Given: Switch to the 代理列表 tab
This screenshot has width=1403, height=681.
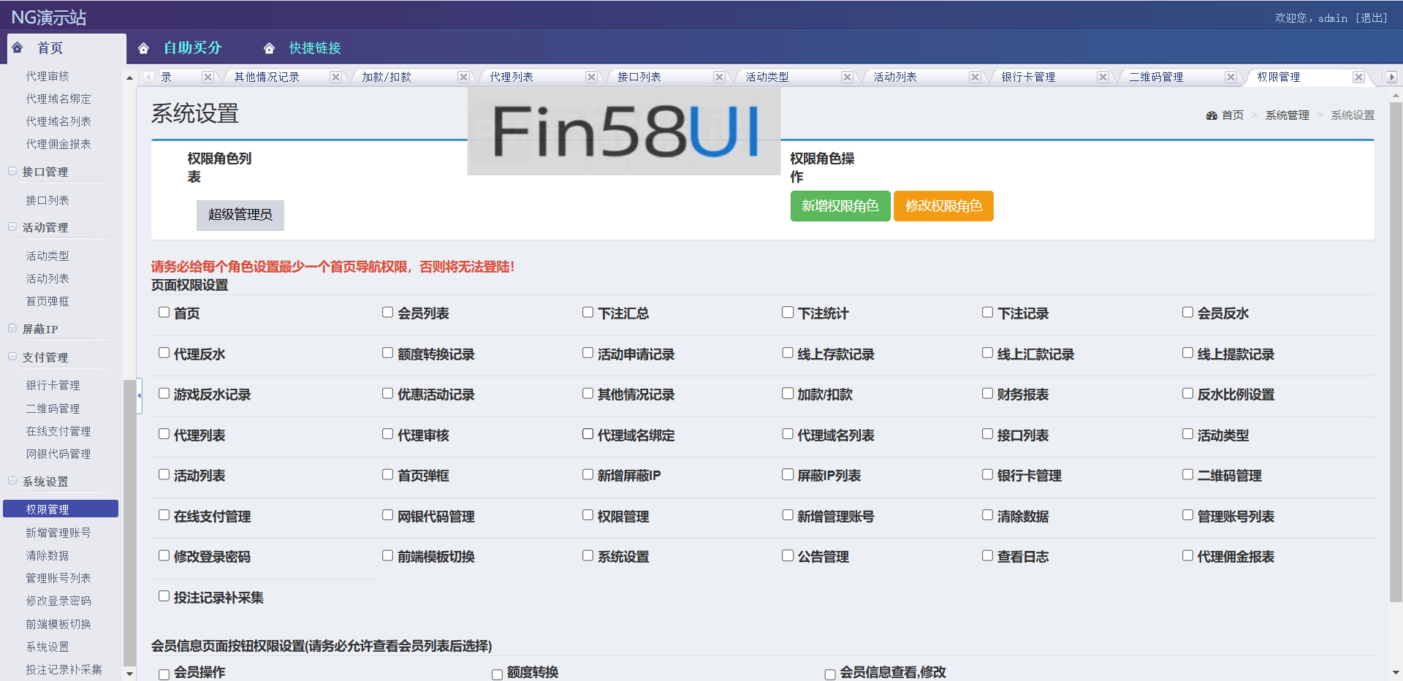Looking at the screenshot, I should [512, 77].
